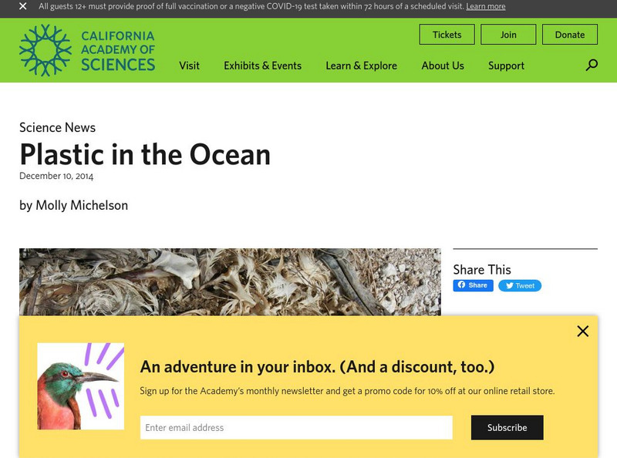Open the Science News section link
Viewport: 617px width, 458px height.
pyautogui.click(x=58, y=127)
